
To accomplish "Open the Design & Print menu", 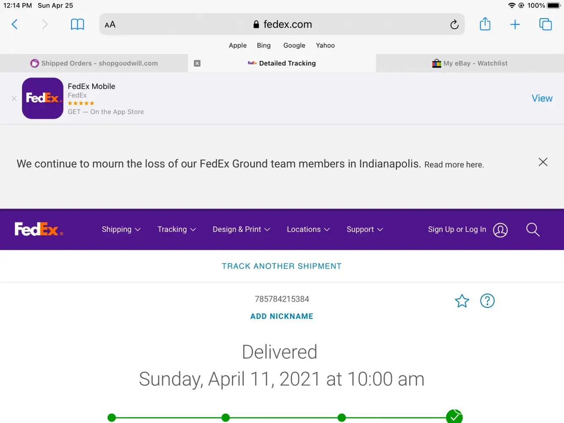I will coord(241,229).
